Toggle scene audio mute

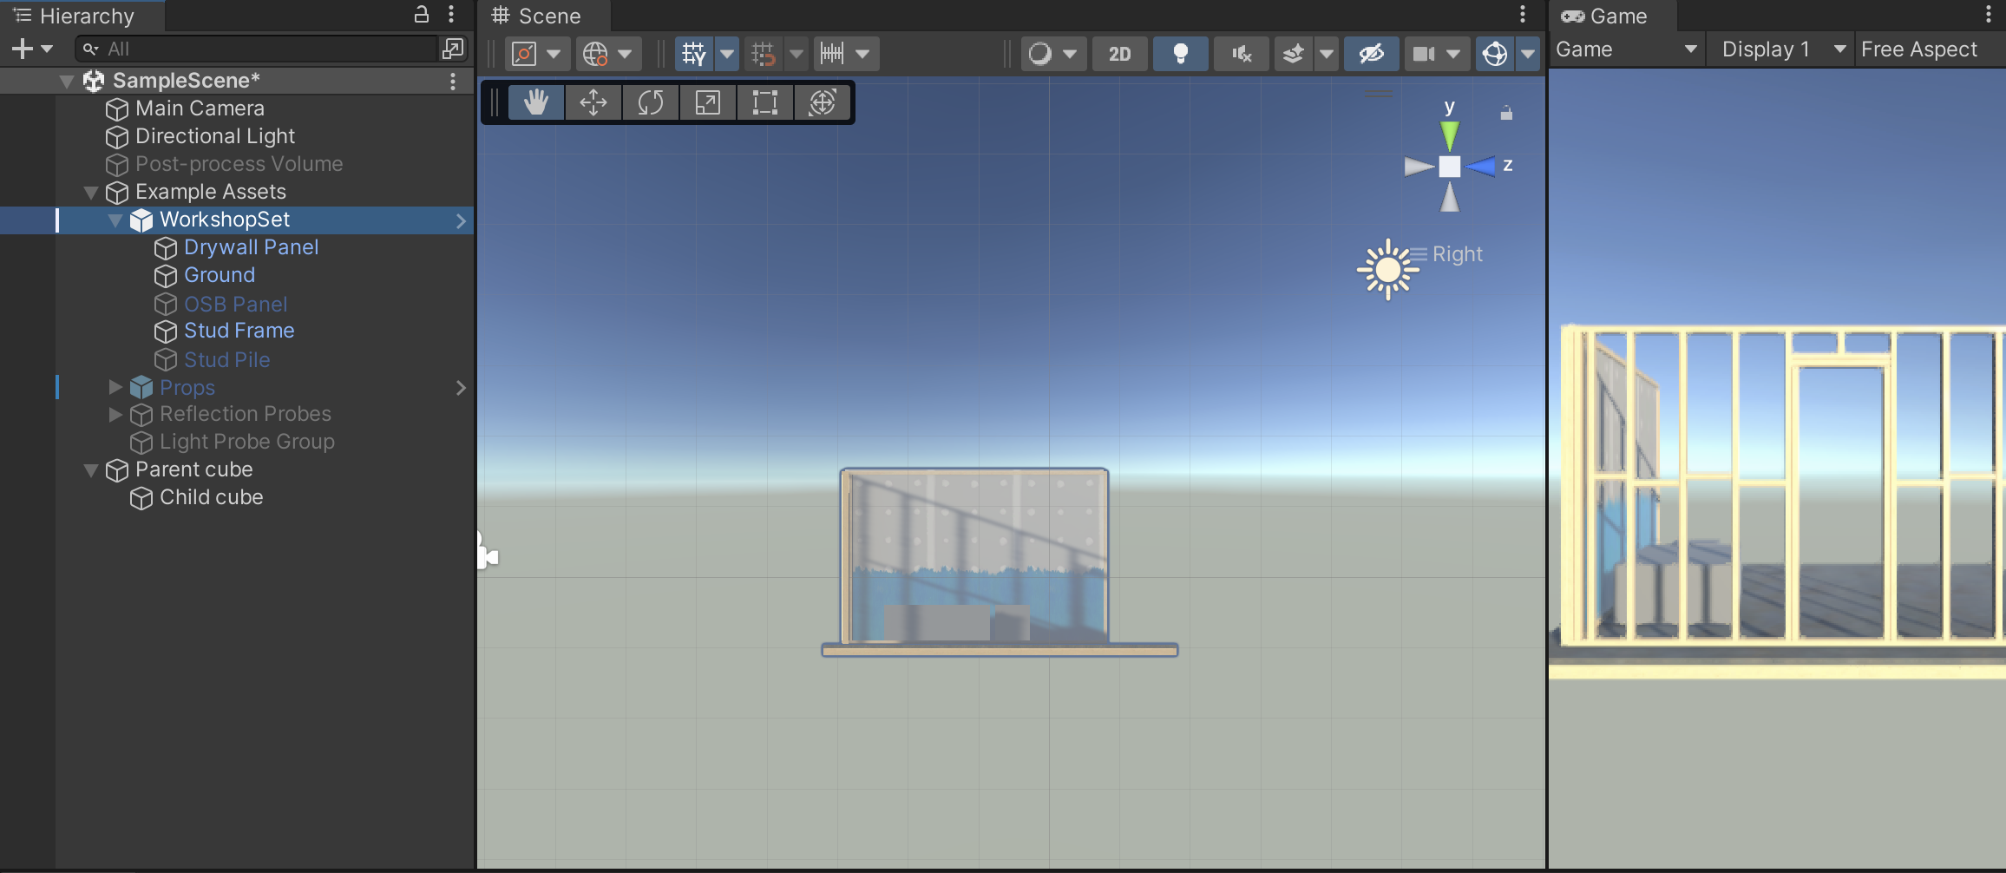coord(1242,54)
